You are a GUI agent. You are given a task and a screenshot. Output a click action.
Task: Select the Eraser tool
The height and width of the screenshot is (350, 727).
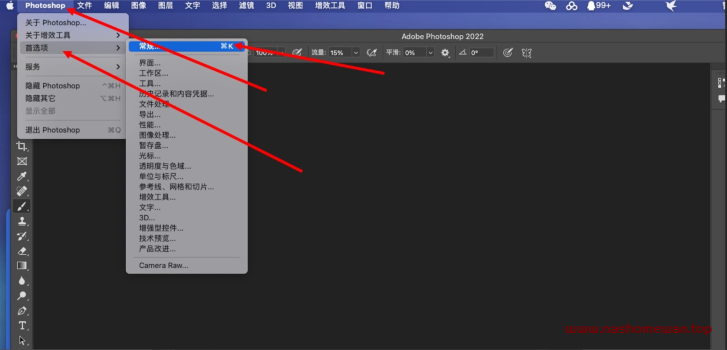click(22, 251)
